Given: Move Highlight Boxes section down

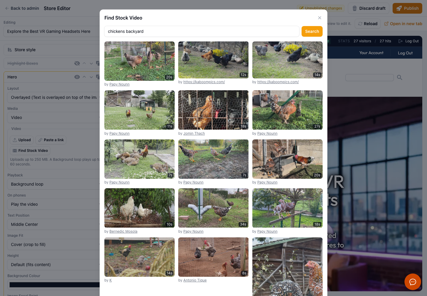Looking at the screenshot, I should coord(91,63).
